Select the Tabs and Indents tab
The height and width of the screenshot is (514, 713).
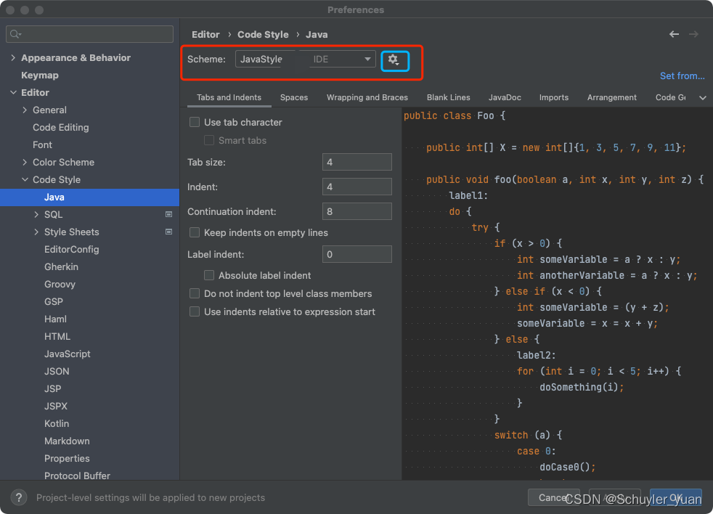click(x=229, y=97)
